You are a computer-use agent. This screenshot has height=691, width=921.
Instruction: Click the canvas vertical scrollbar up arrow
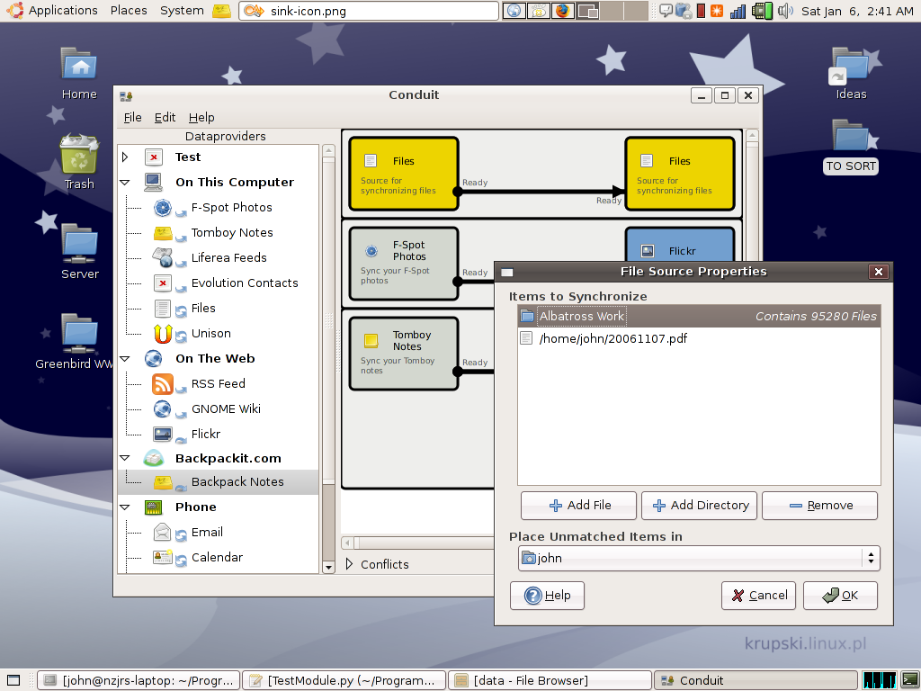pyautogui.click(x=753, y=135)
